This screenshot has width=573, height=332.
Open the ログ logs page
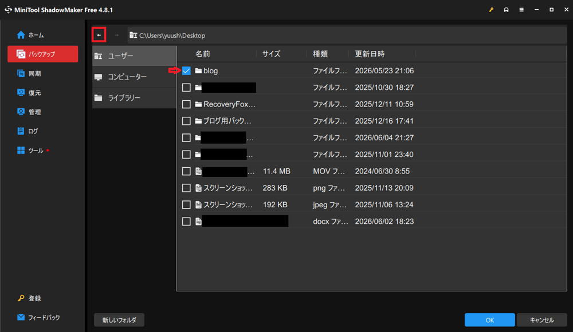43,131
